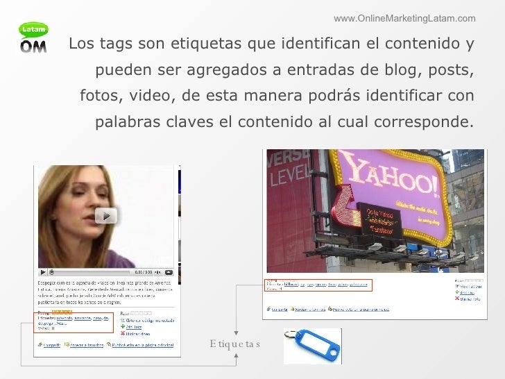This screenshot has height=379, width=505.
Task: Click the green plus icon in the photo panel
Action: 457,292
